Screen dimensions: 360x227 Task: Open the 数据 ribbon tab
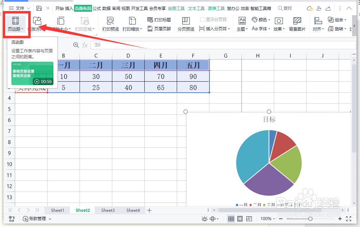tap(106, 9)
